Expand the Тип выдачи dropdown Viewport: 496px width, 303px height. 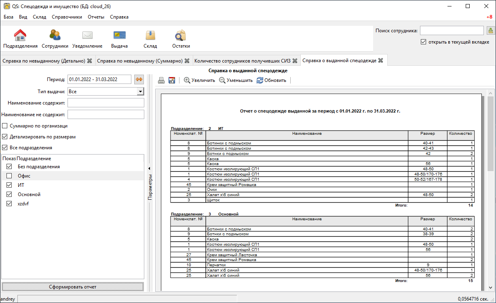click(140, 92)
